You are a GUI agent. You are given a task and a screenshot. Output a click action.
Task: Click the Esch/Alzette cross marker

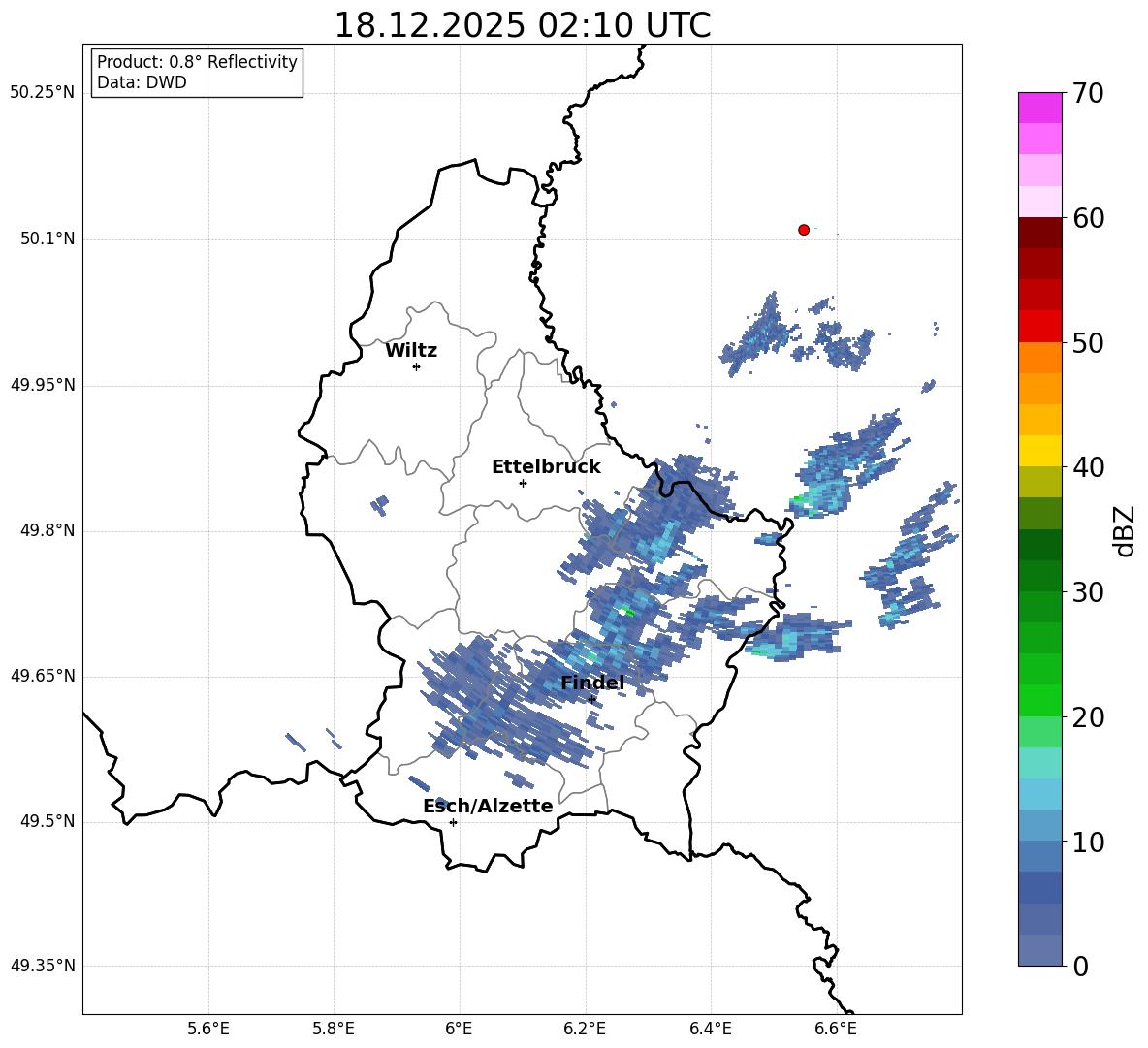coord(453,822)
